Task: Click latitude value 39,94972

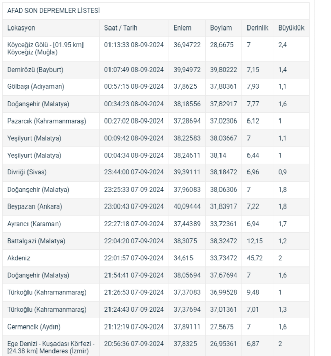Action: point(187,70)
